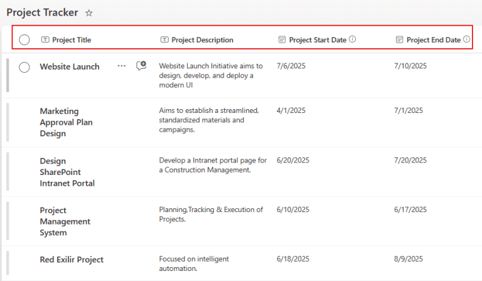Open the comments icon for Website Launch
The image size is (482, 281).
[x=141, y=65]
